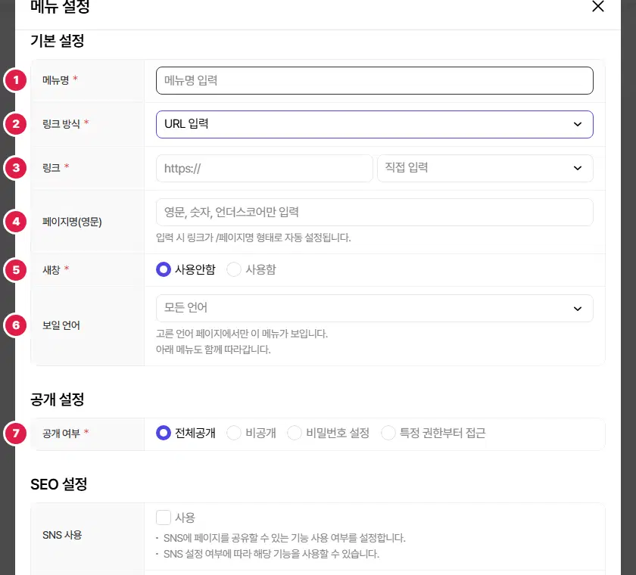Open the 모든 언어 dropdown

374,309
